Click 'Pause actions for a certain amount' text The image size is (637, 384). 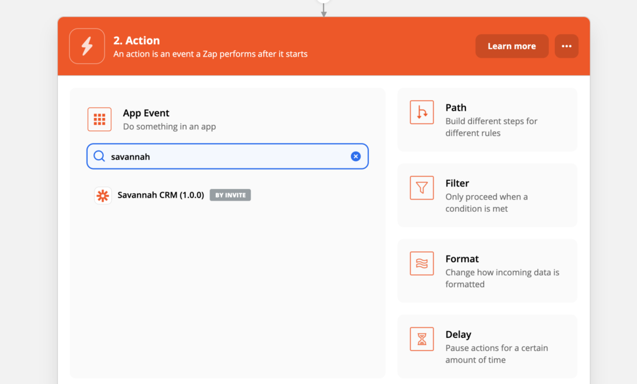[x=496, y=354]
